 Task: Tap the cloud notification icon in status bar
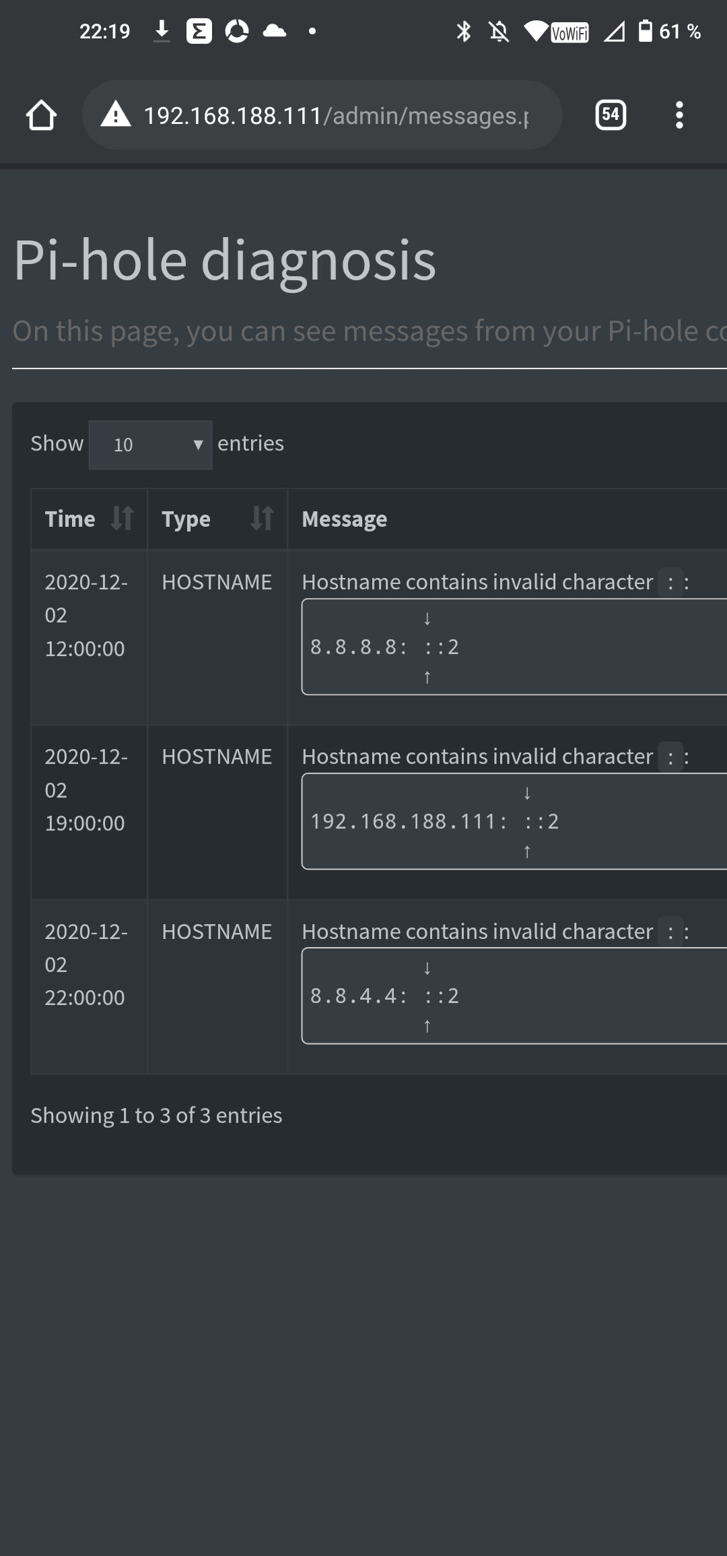tap(275, 31)
